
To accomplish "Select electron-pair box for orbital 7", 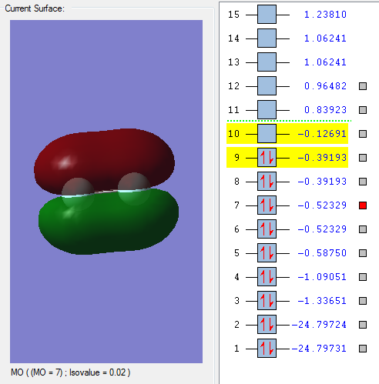I will click(267, 205).
